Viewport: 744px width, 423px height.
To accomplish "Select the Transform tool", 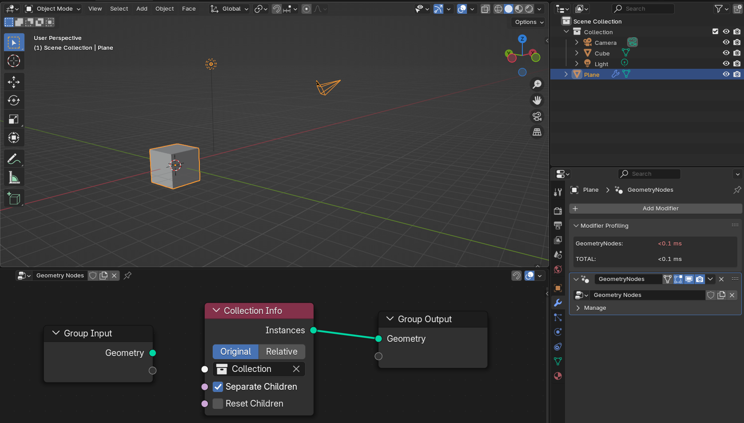I will click(14, 138).
